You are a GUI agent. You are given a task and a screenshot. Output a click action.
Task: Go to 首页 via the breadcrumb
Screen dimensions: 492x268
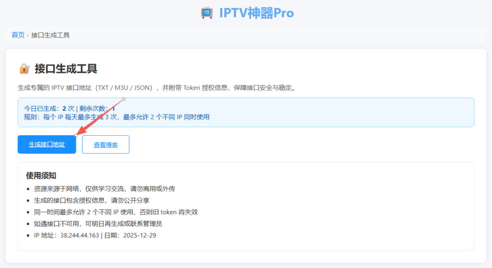[18, 35]
